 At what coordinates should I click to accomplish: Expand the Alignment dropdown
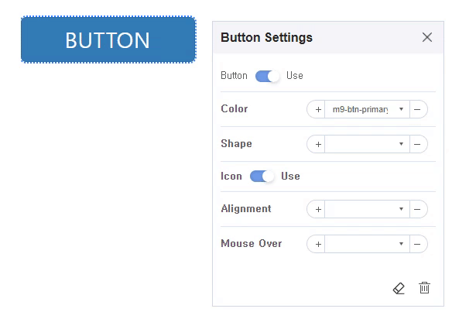[x=367, y=209]
